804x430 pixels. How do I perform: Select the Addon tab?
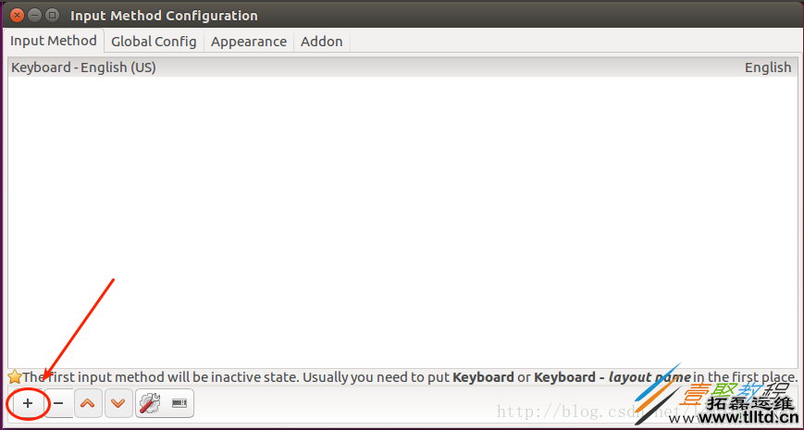pos(322,42)
